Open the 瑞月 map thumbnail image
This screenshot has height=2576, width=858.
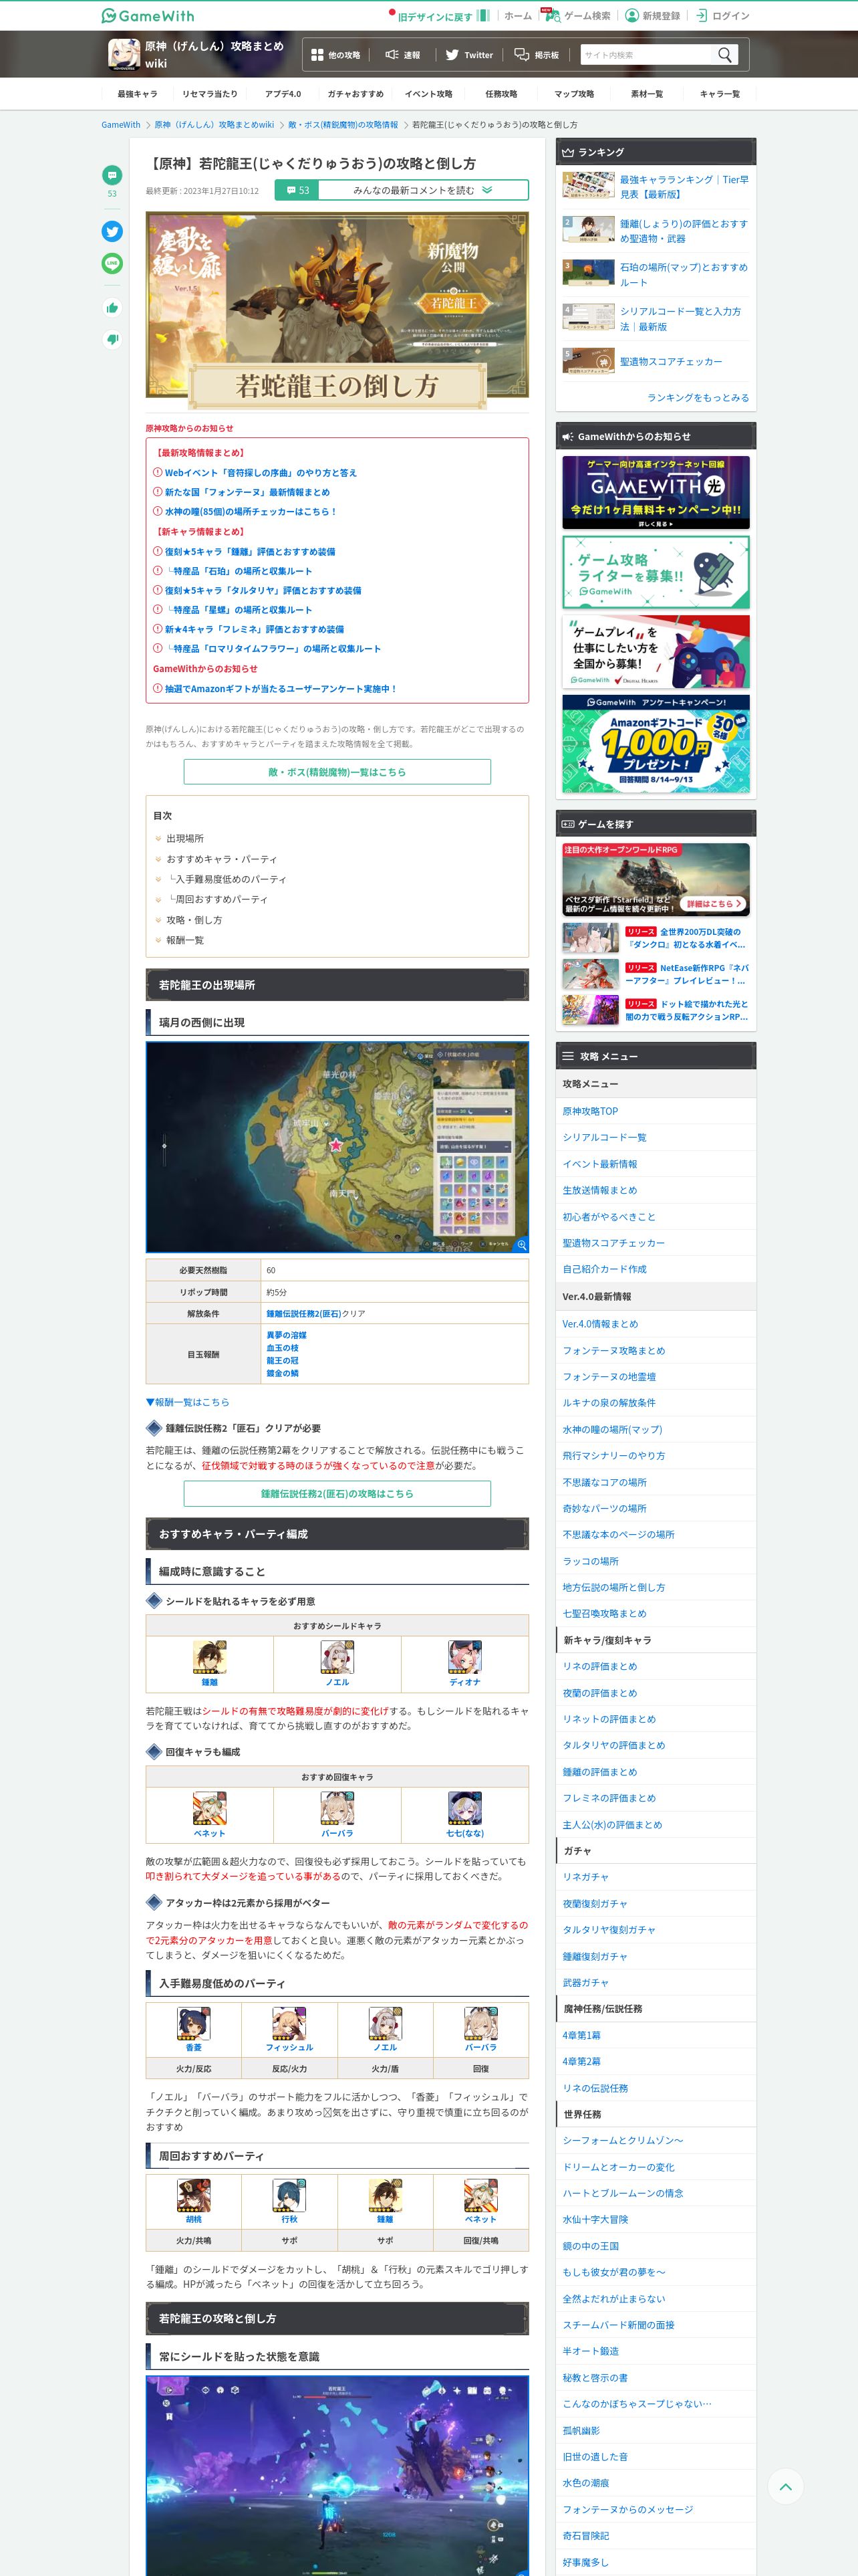(337, 1147)
